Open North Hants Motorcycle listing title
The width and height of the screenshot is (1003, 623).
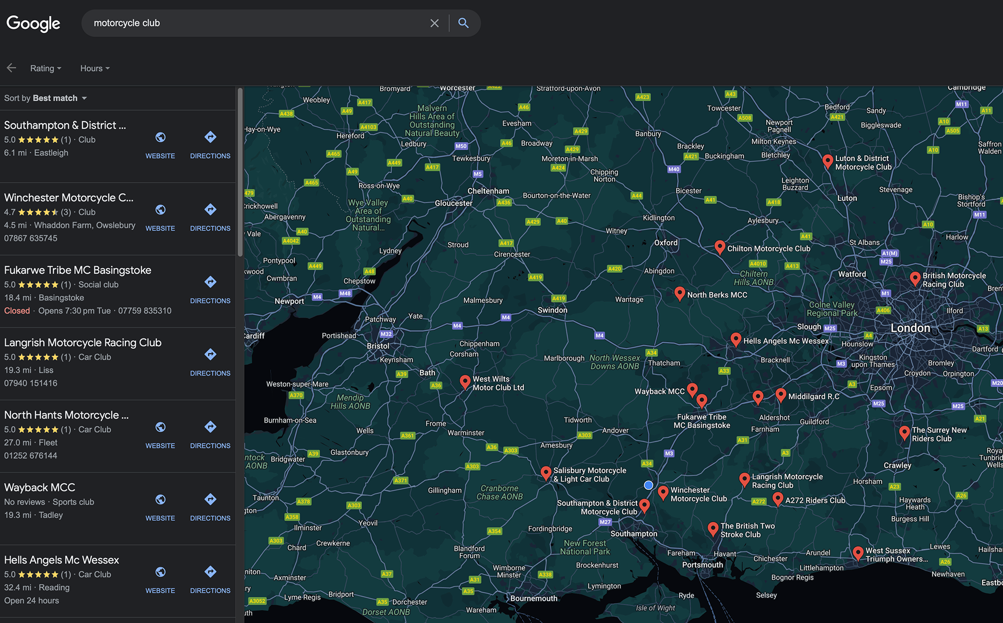66,415
